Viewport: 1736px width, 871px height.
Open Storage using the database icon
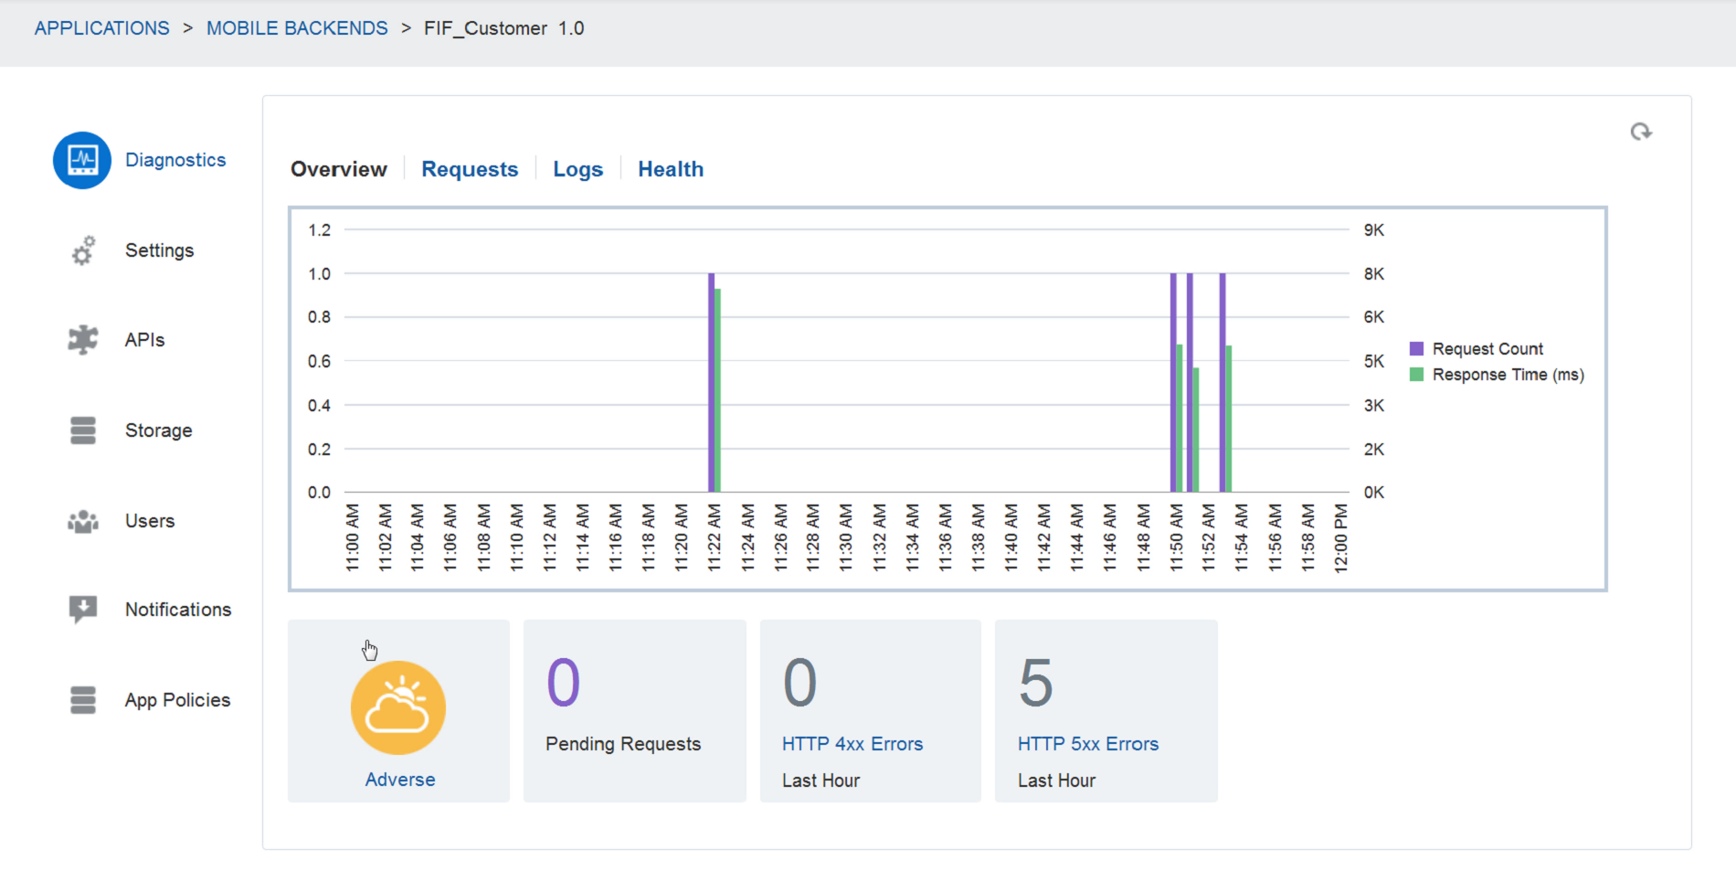(83, 430)
